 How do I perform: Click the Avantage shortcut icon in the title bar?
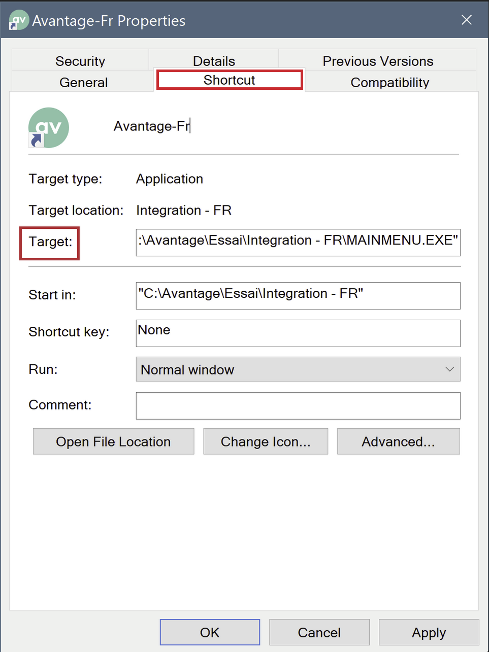[x=19, y=20]
